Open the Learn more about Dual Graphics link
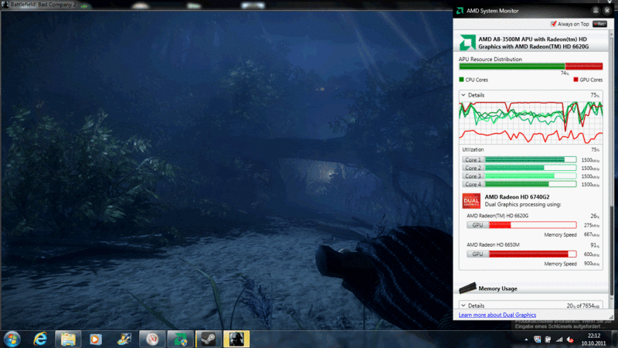618x348 pixels. [x=497, y=315]
